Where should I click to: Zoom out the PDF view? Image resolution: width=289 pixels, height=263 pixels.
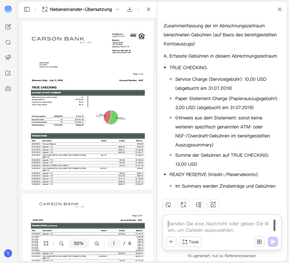pyautogui.click(x=61, y=243)
